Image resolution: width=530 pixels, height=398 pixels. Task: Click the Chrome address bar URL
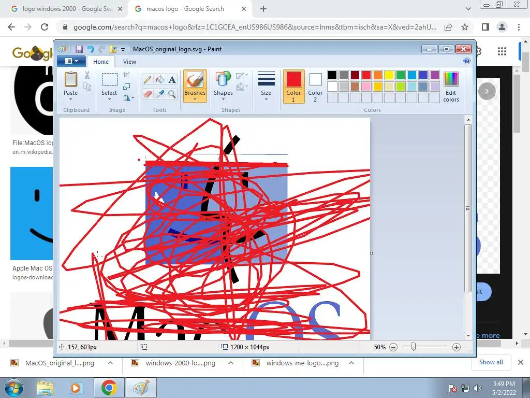coord(255,27)
